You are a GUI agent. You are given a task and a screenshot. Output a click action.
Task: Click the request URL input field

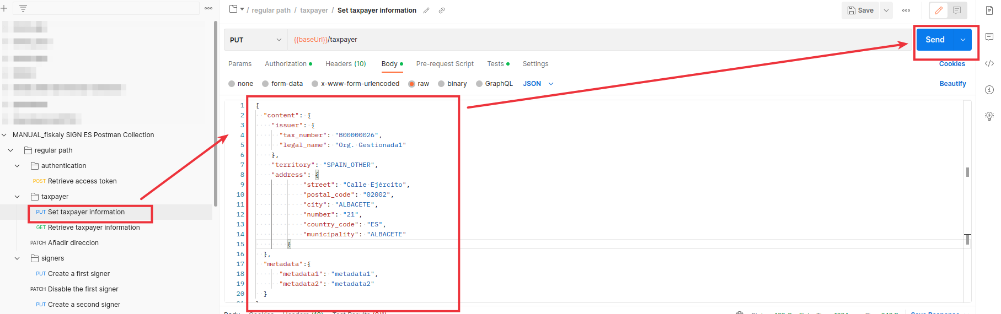click(552, 40)
